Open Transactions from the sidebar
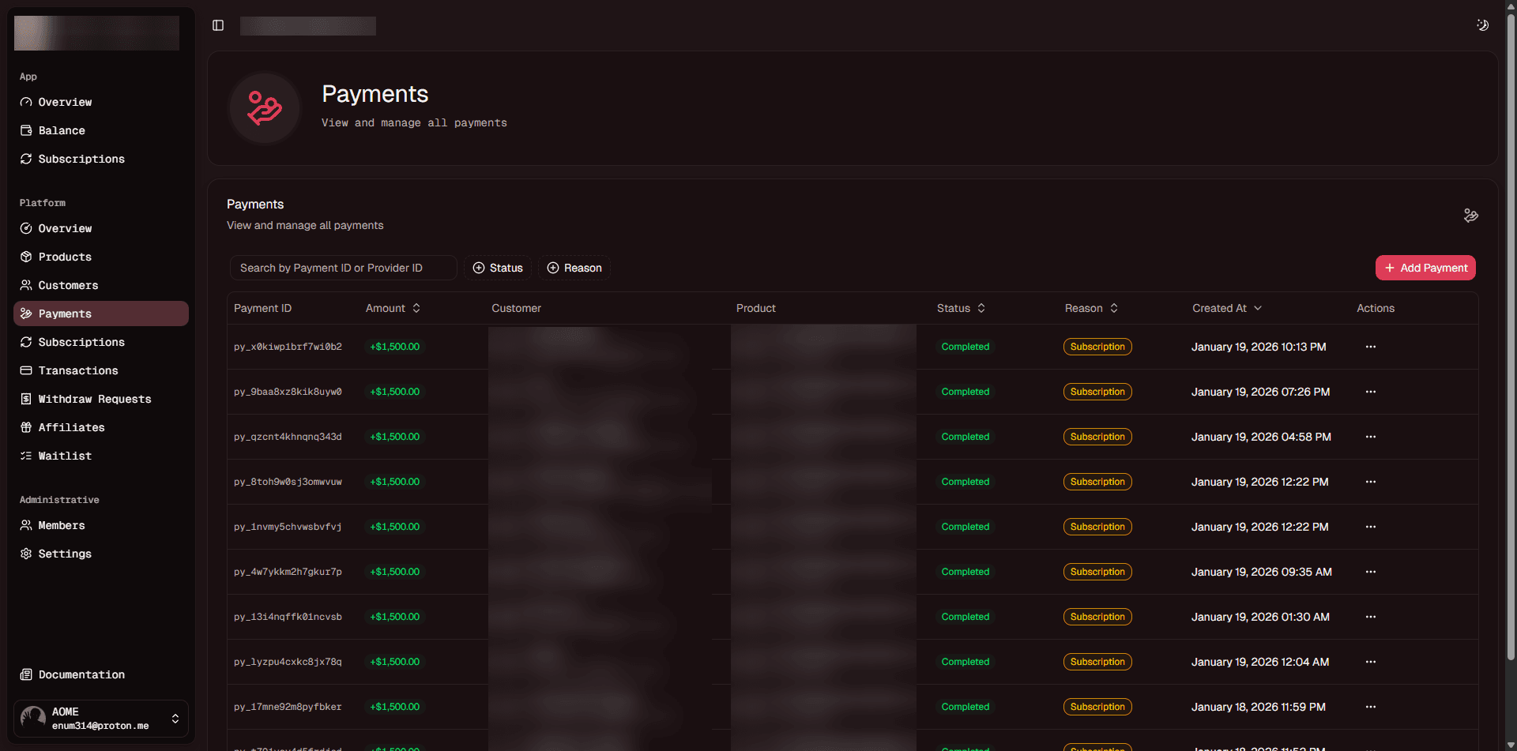 tap(77, 370)
